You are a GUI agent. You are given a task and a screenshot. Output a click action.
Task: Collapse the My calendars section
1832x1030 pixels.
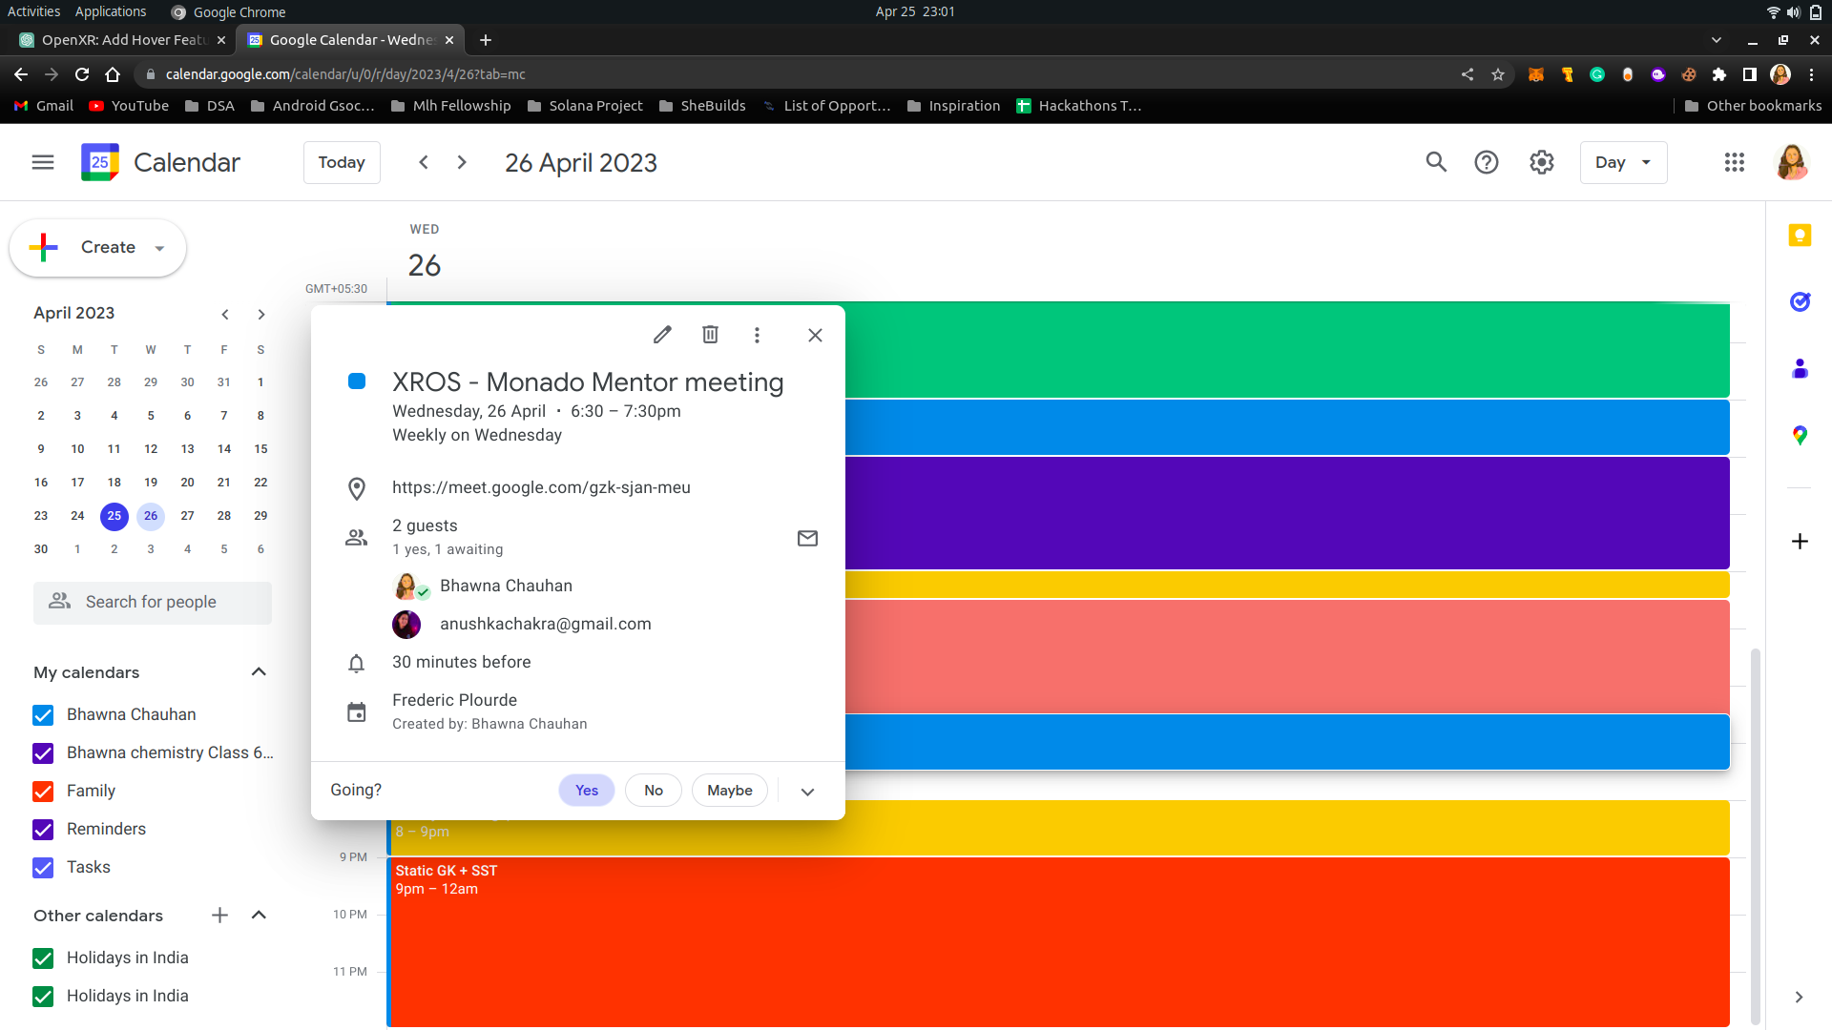point(259,671)
